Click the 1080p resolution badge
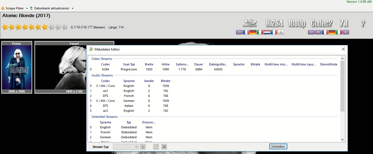373x154 pixels. click(x=296, y=23)
